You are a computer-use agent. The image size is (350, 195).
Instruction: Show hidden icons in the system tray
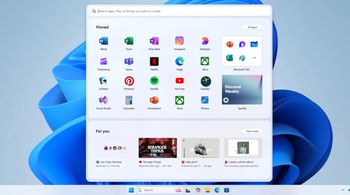point(343,190)
